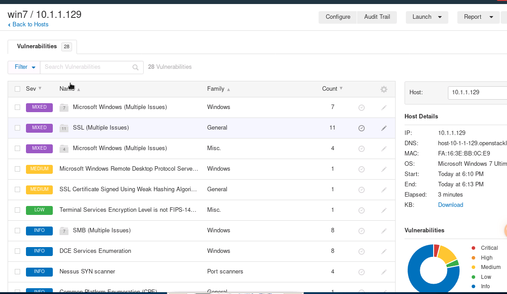Click the search magnifier icon
The height and width of the screenshot is (294, 507).
coord(136,67)
